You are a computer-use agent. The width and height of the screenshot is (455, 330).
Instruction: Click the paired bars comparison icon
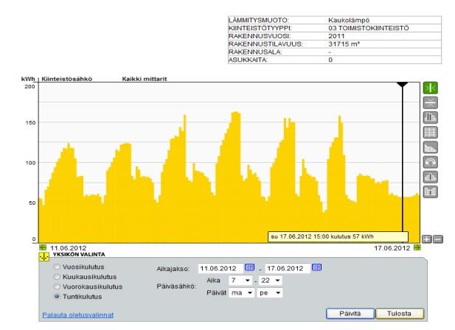(431, 192)
